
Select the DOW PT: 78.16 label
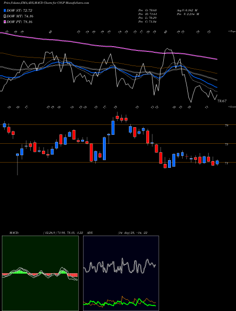click(x=19, y=22)
